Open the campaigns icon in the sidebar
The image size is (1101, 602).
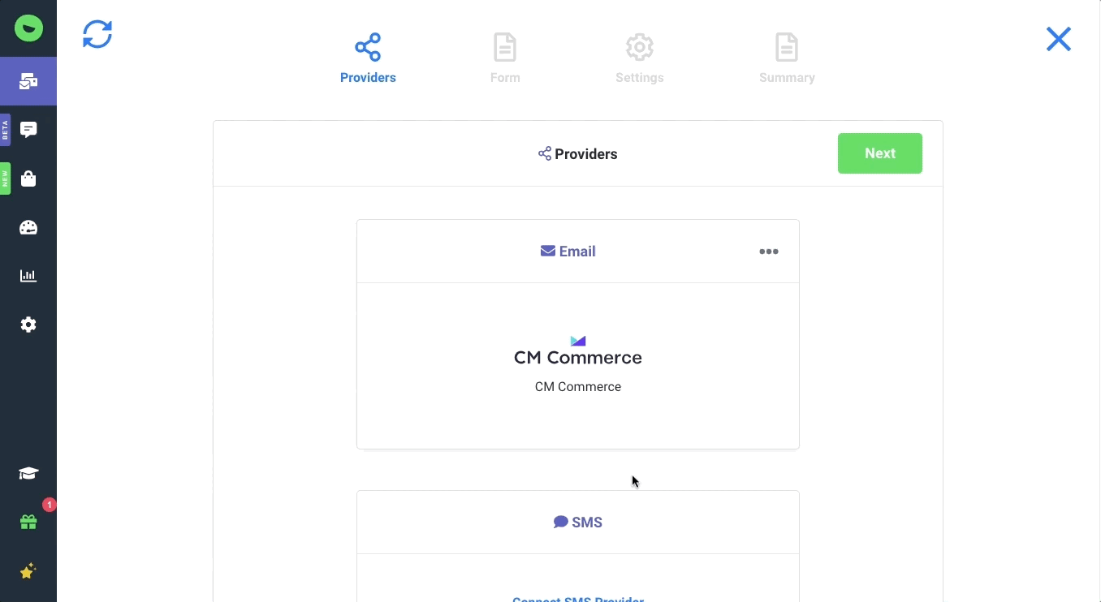pos(28,81)
